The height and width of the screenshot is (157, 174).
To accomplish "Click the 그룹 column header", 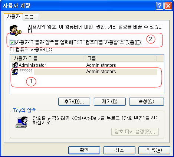I will pos(120,58).
